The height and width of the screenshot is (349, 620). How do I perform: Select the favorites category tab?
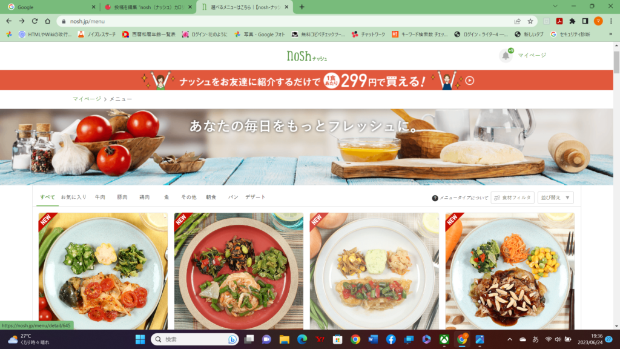(x=73, y=197)
